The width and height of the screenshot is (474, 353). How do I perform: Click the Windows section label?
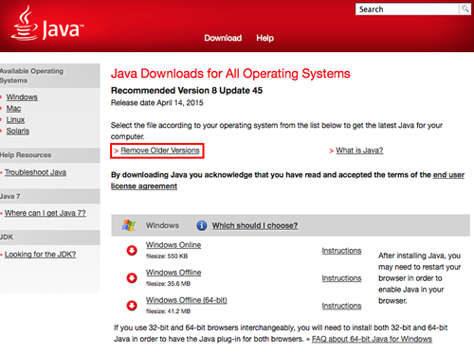coord(162,225)
